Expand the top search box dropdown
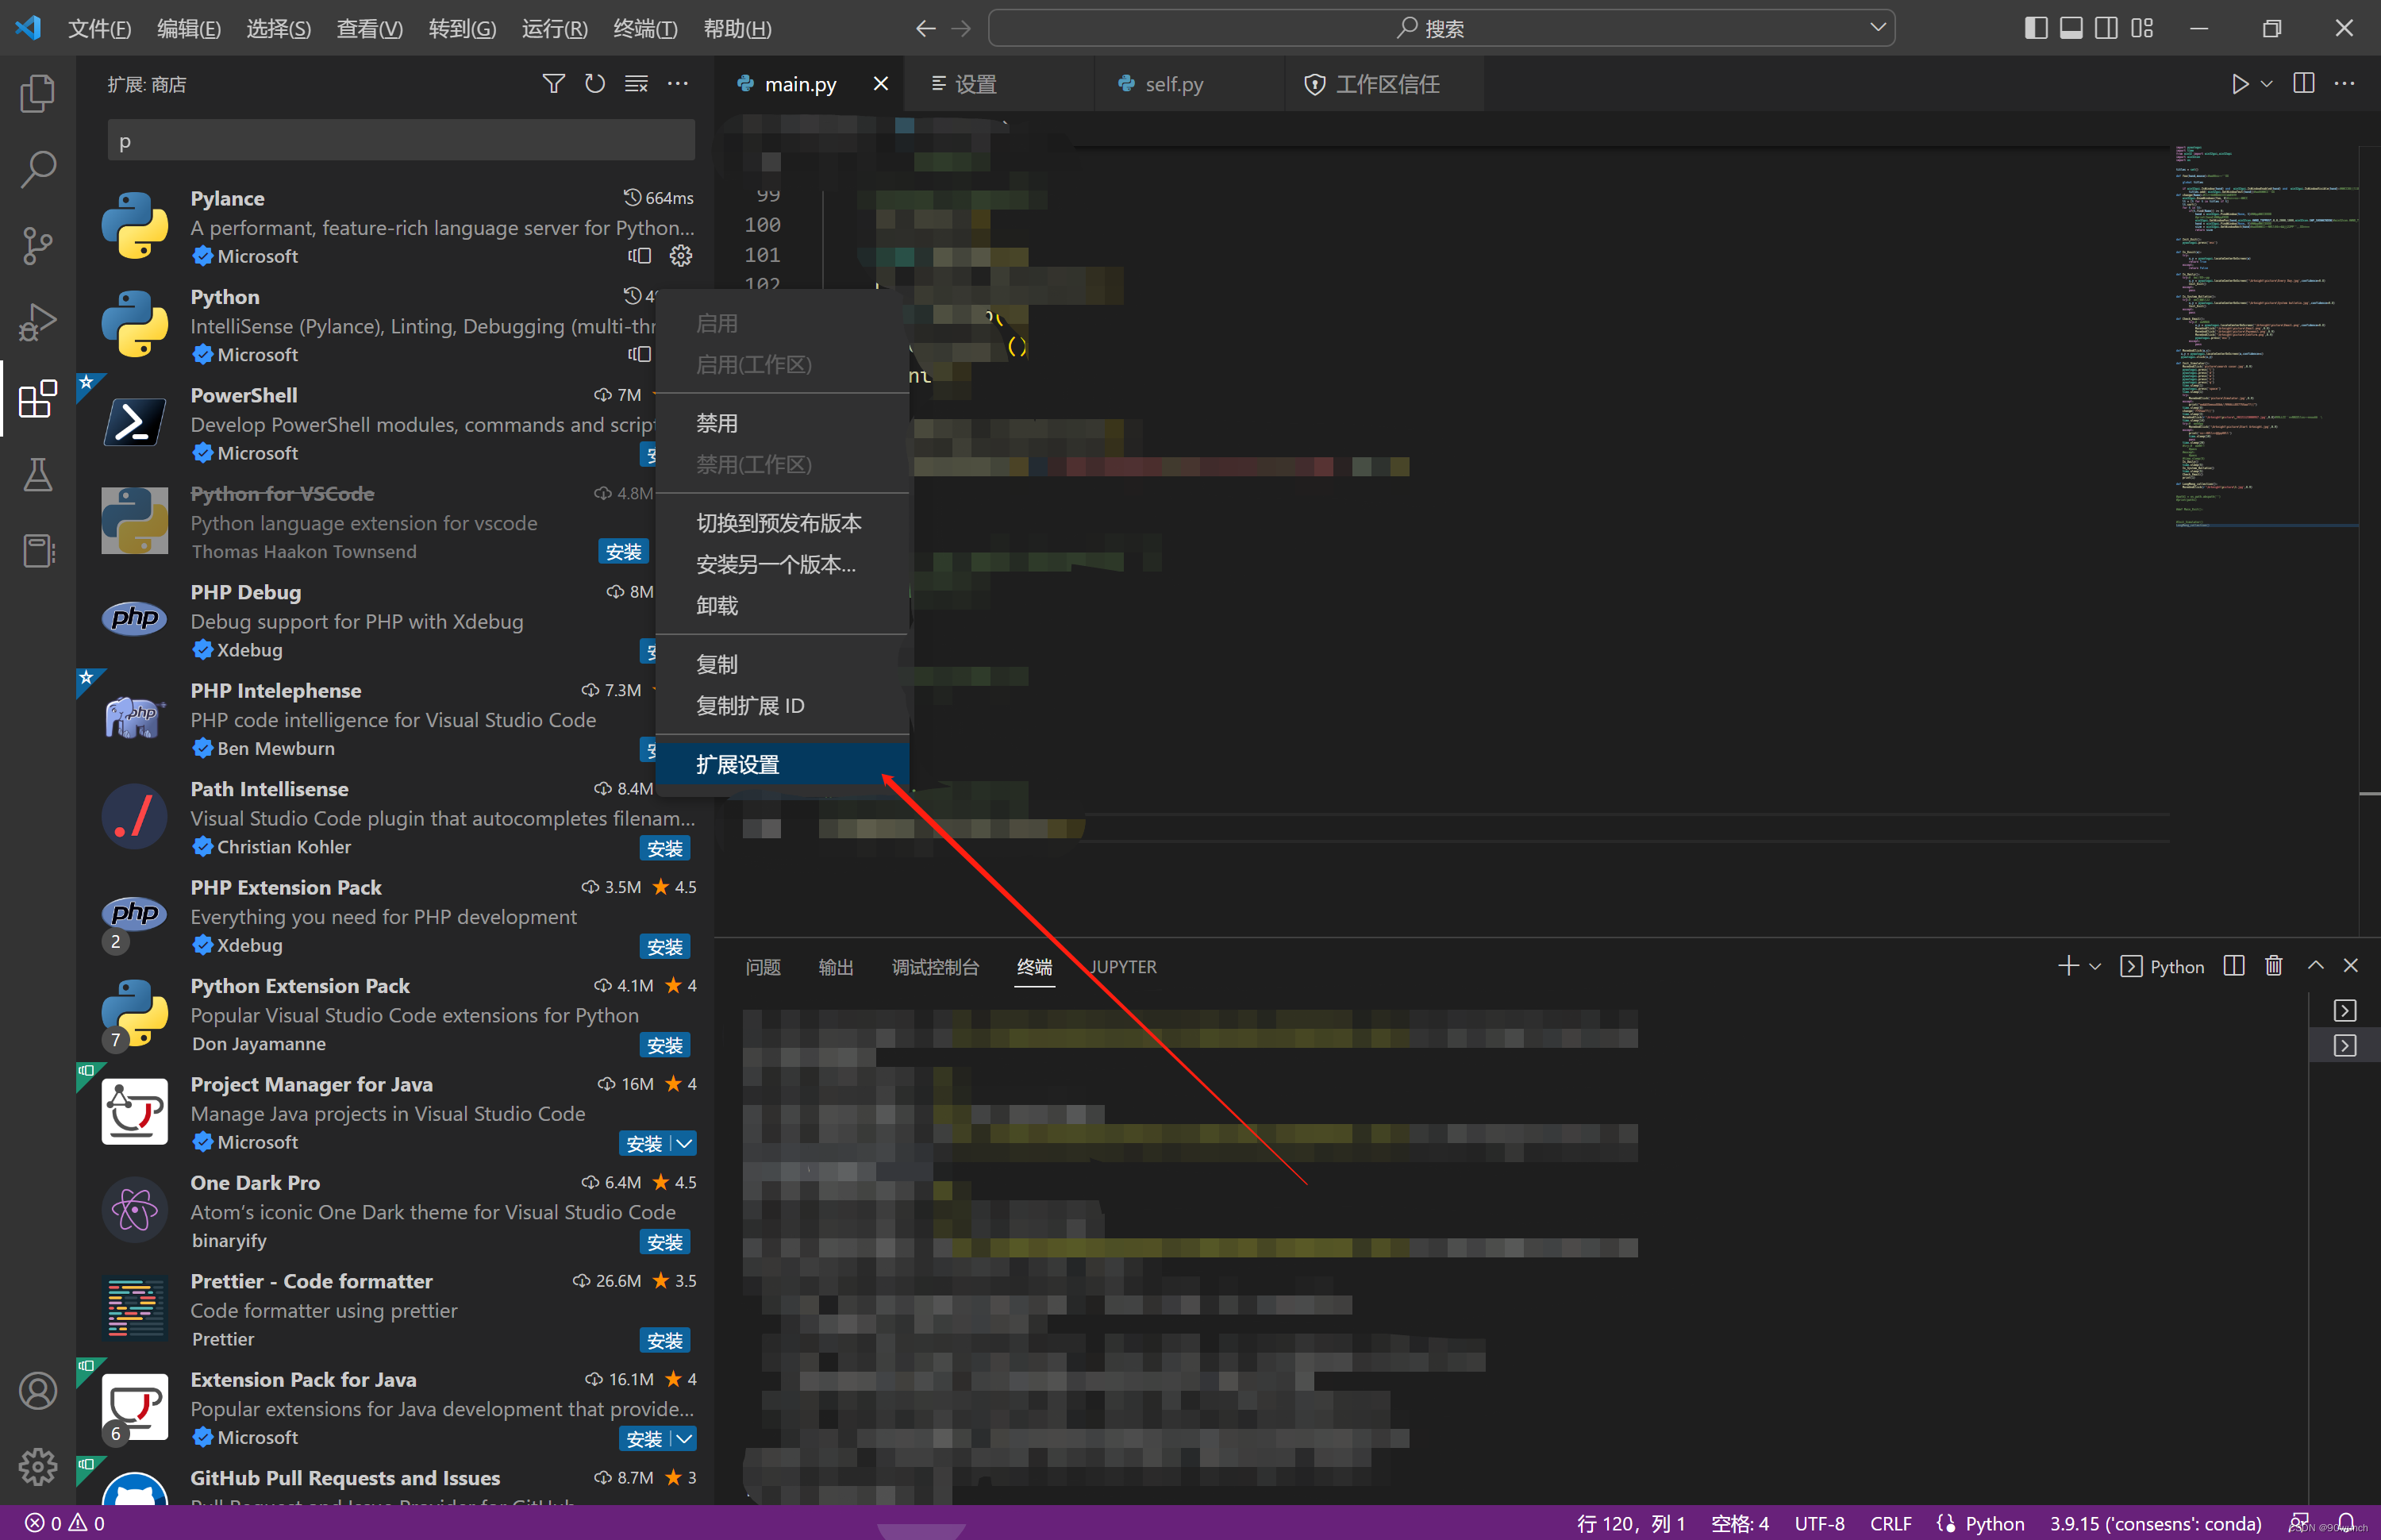Viewport: 2381px width, 1540px height. pos(1877,27)
